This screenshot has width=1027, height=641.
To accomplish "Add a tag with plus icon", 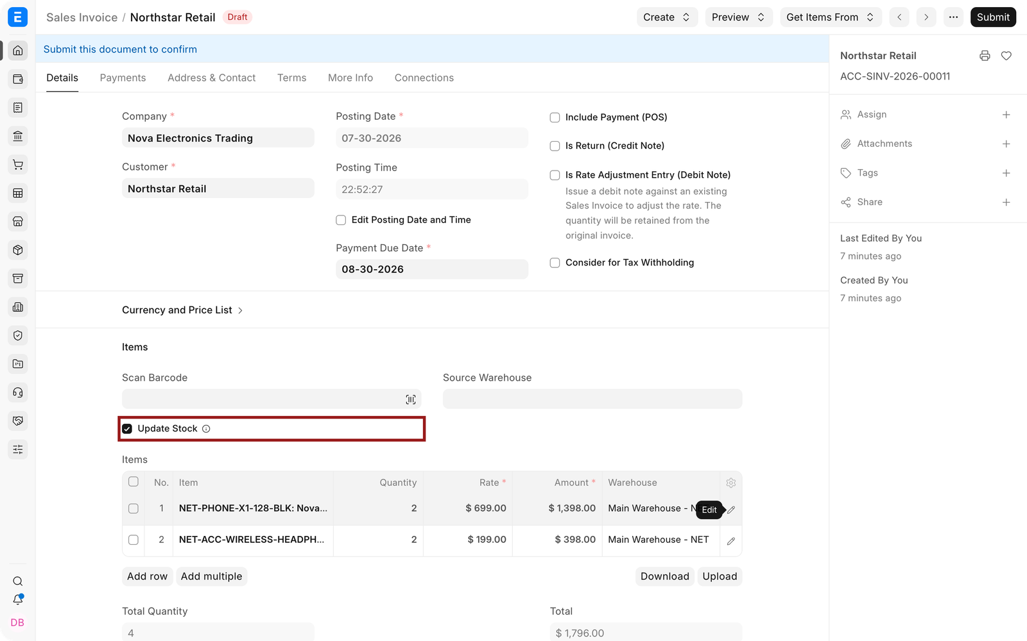I will point(1006,173).
